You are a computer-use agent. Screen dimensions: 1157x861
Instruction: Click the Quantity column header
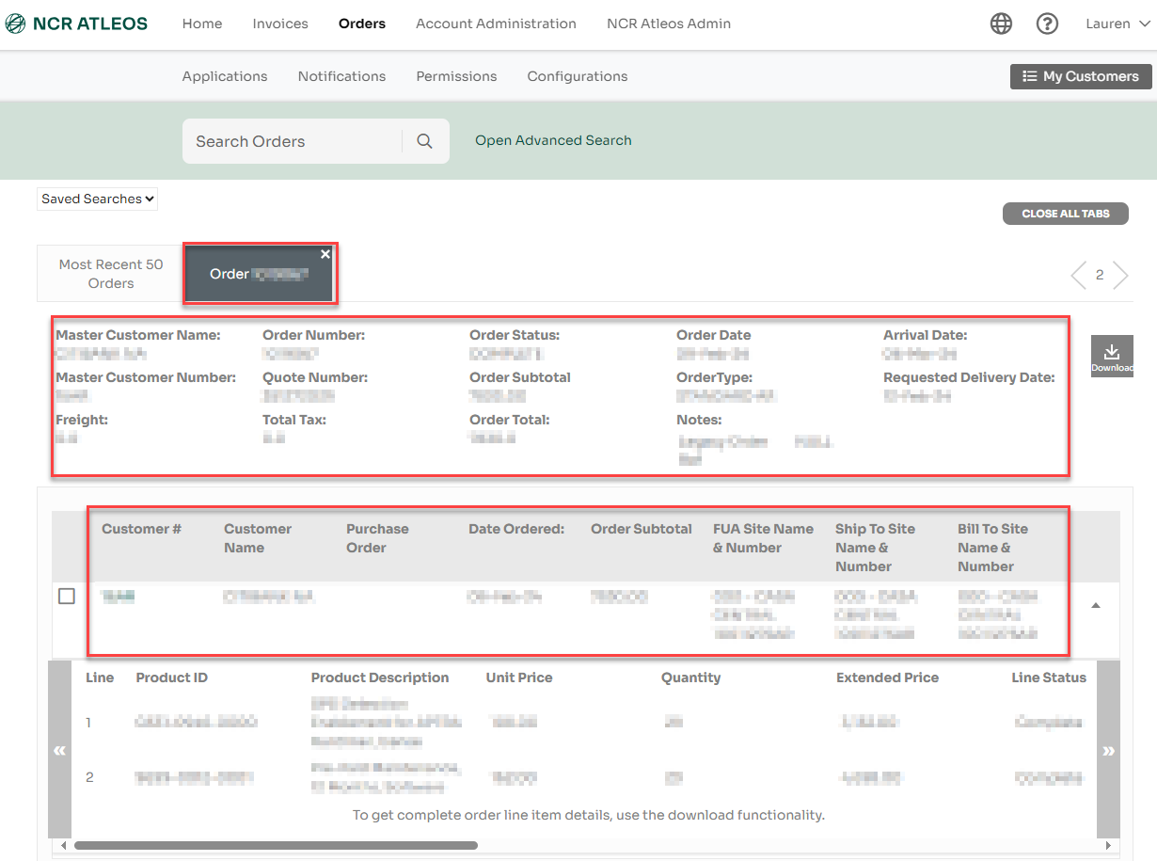(x=690, y=678)
